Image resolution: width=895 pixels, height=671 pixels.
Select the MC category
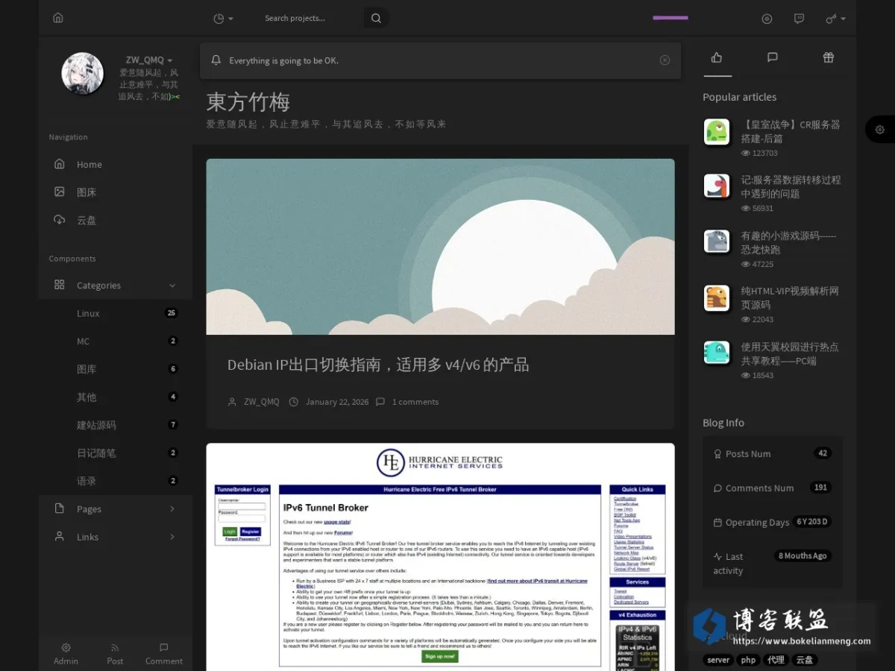pos(116,341)
